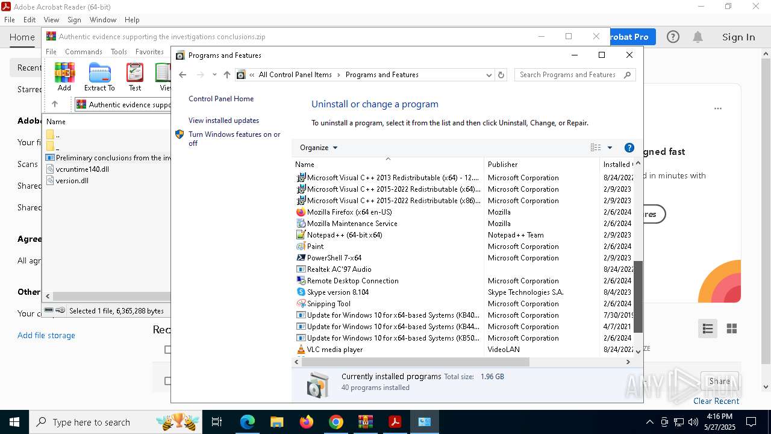
Task: Click View installed updates link
Action: pos(223,121)
